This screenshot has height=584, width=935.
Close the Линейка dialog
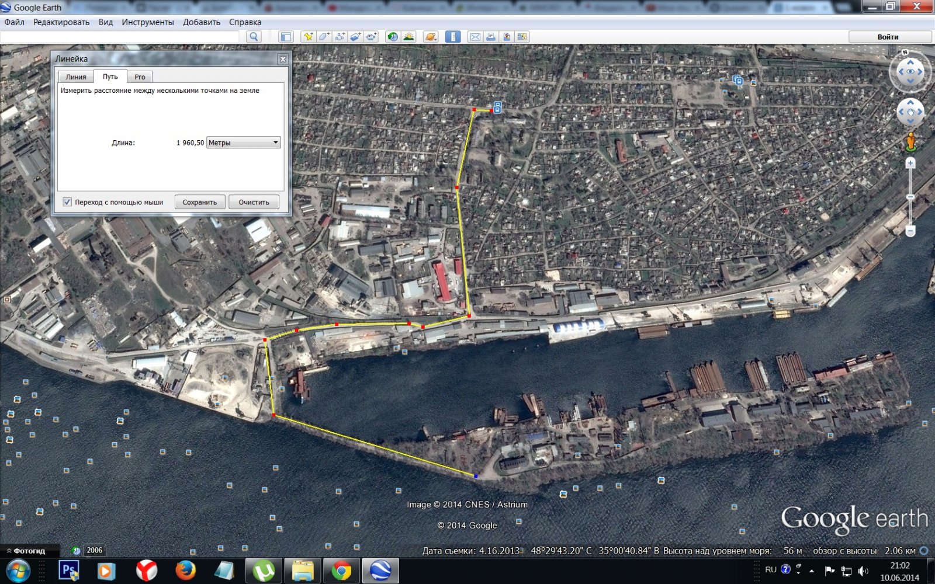click(x=283, y=59)
